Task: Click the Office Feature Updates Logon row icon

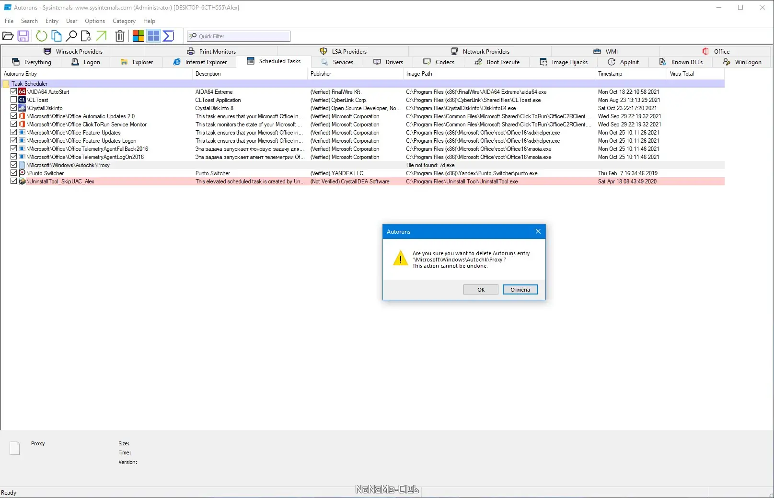Action: click(22, 141)
